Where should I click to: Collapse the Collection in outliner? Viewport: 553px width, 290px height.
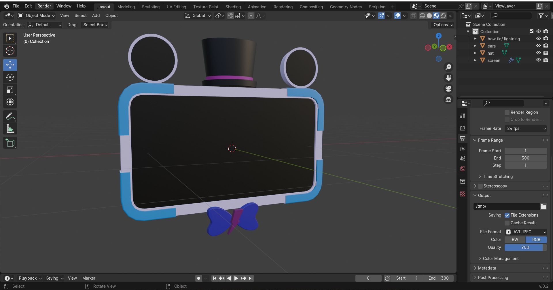(x=468, y=31)
